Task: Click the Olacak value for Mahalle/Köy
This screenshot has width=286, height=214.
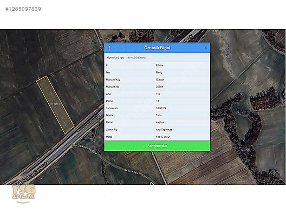Action: point(160,79)
